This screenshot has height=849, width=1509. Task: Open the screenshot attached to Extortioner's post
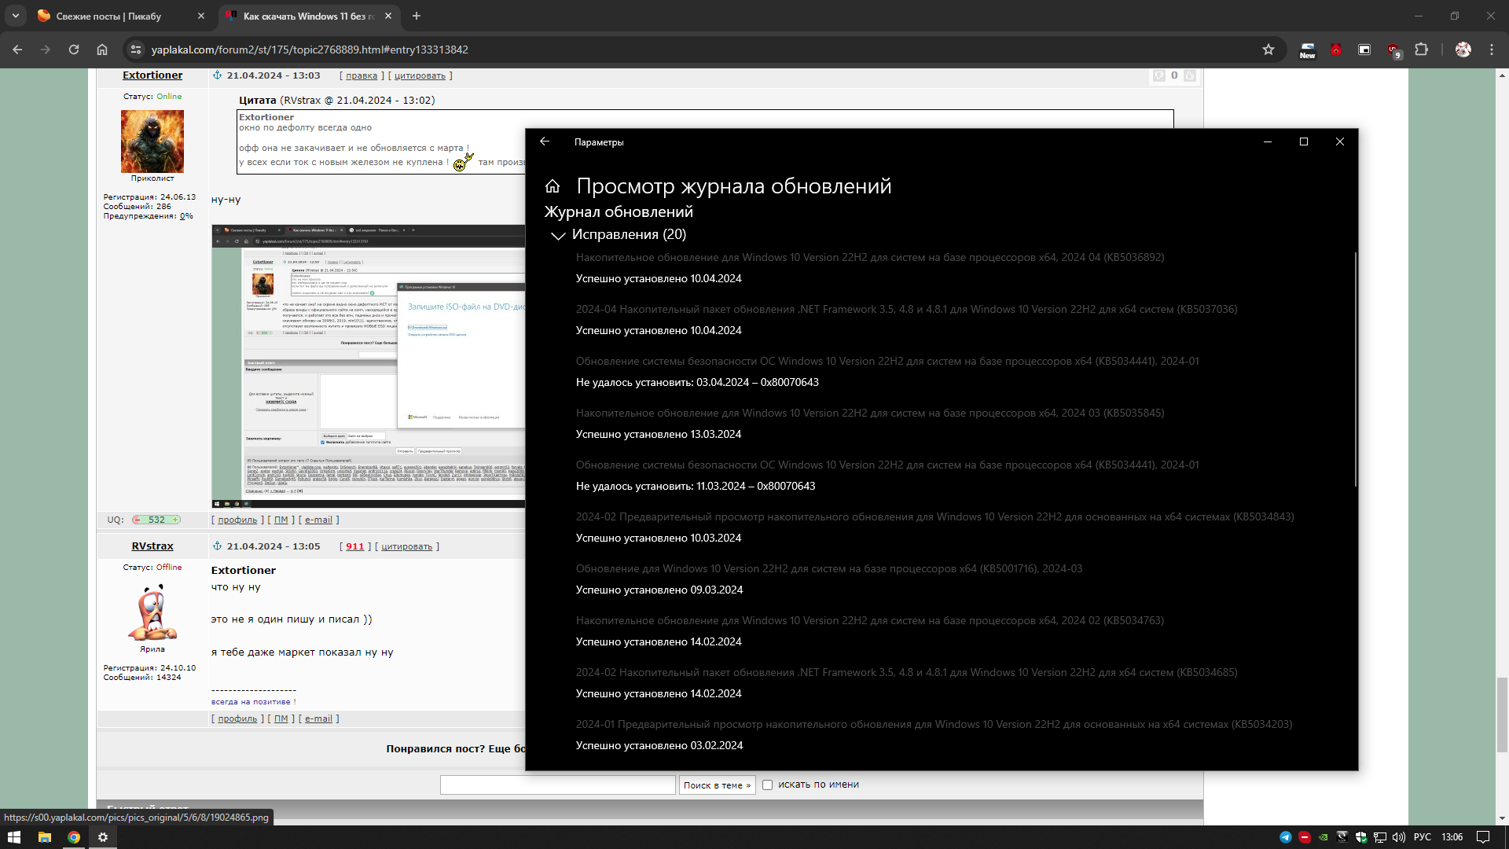(x=369, y=366)
